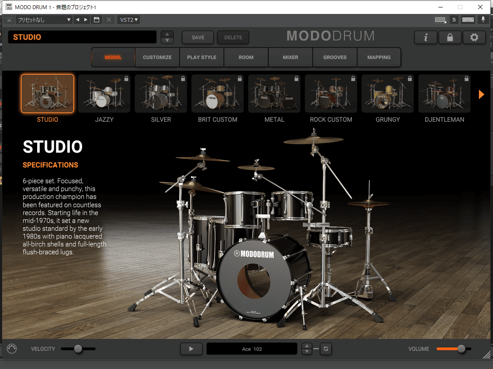Click the SPECIFICATIONS heading
This screenshot has height=369, width=493.
coord(50,165)
